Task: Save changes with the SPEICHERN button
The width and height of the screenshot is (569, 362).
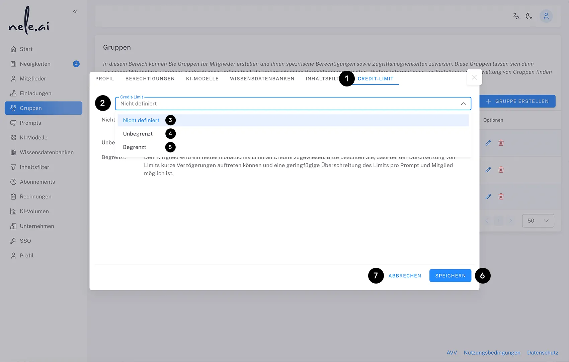Action: [450, 276]
